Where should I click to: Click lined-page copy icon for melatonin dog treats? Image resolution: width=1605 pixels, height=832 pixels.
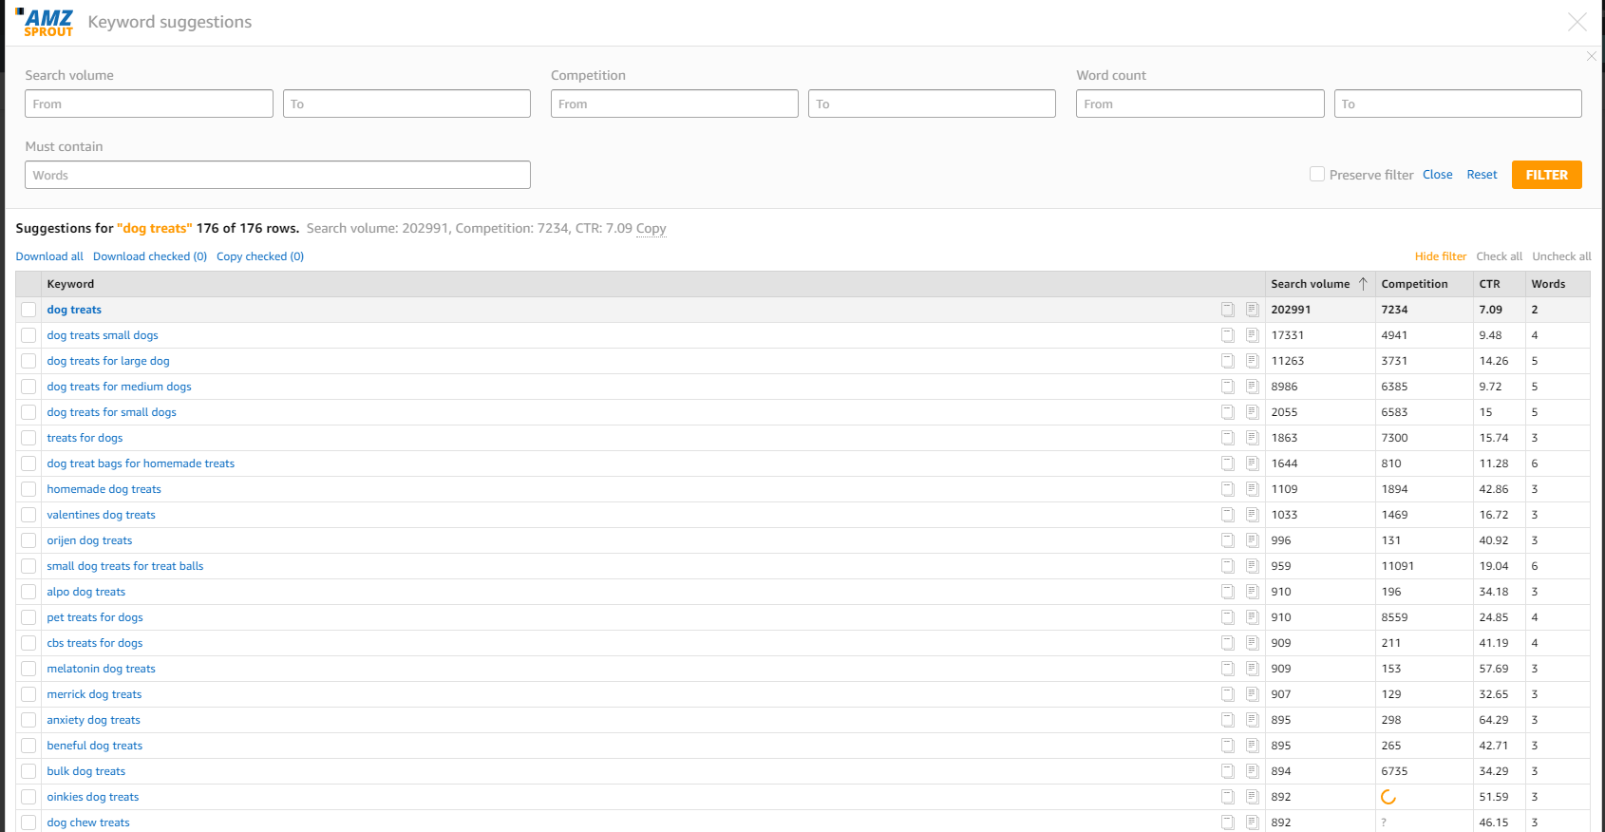(1252, 669)
